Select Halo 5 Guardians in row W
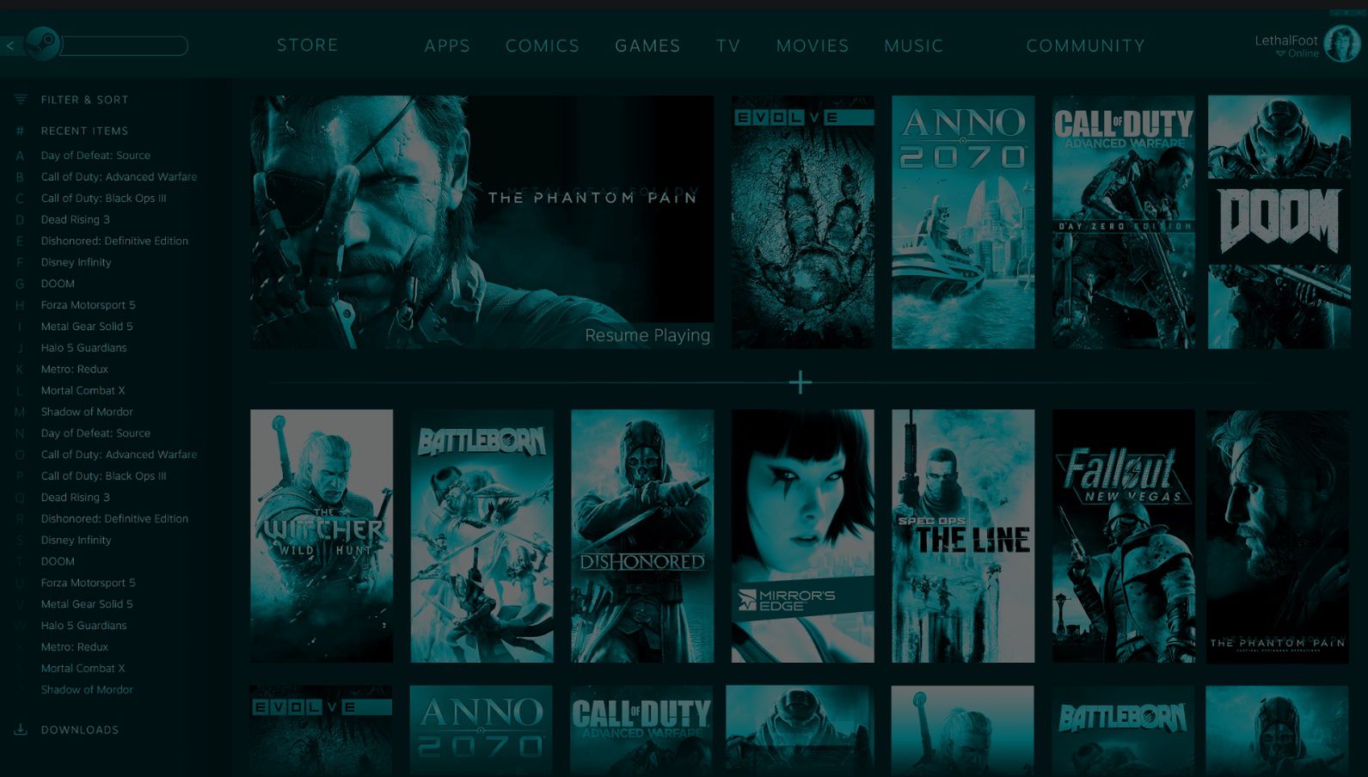 pos(83,626)
